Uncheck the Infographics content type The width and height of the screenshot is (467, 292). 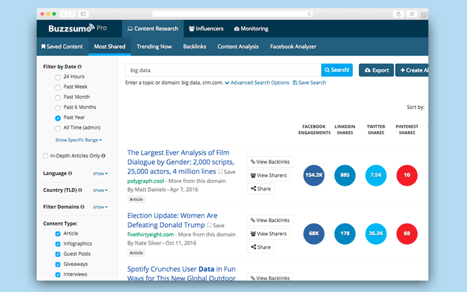58,244
